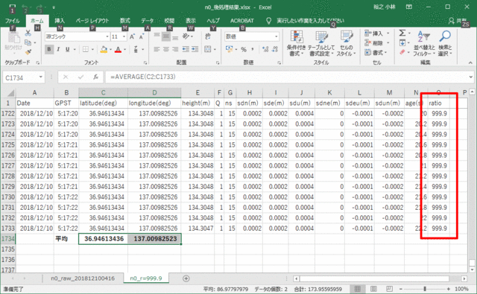Screen dimensions: 477x294
Task: Click the Copy icon in clipboard group
Action: coord(28,42)
